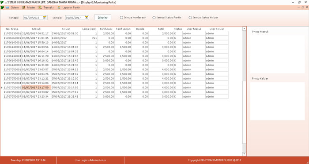Click the Status column header
Image resolution: width=309 pixels, height=164 pixels.
178,29
